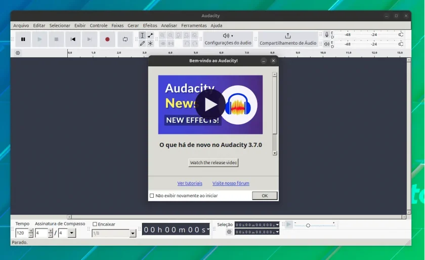The width and height of the screenshot is (425, 260).
Task: Open time signature denominator dropdown
Action: [71, 233]
